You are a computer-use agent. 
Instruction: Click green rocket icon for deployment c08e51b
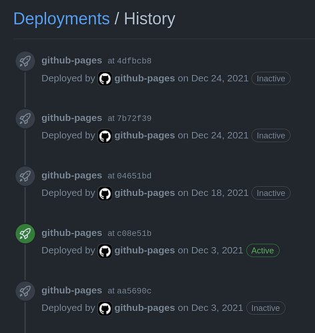[x=25, y=234]
